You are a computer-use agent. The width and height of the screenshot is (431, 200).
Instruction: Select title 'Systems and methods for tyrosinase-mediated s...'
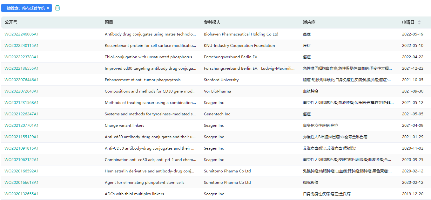(151, 114)
